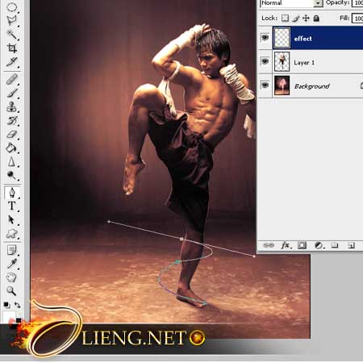Select the Zoom tool
The width and height of the screenshot is (363, 363).
[11, 290]
